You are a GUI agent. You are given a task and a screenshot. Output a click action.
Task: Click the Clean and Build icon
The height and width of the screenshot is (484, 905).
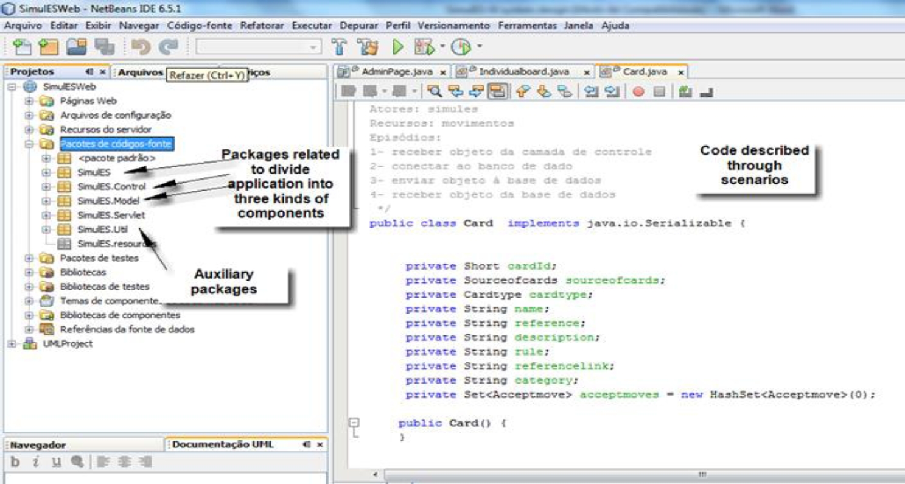coord(367,47)
